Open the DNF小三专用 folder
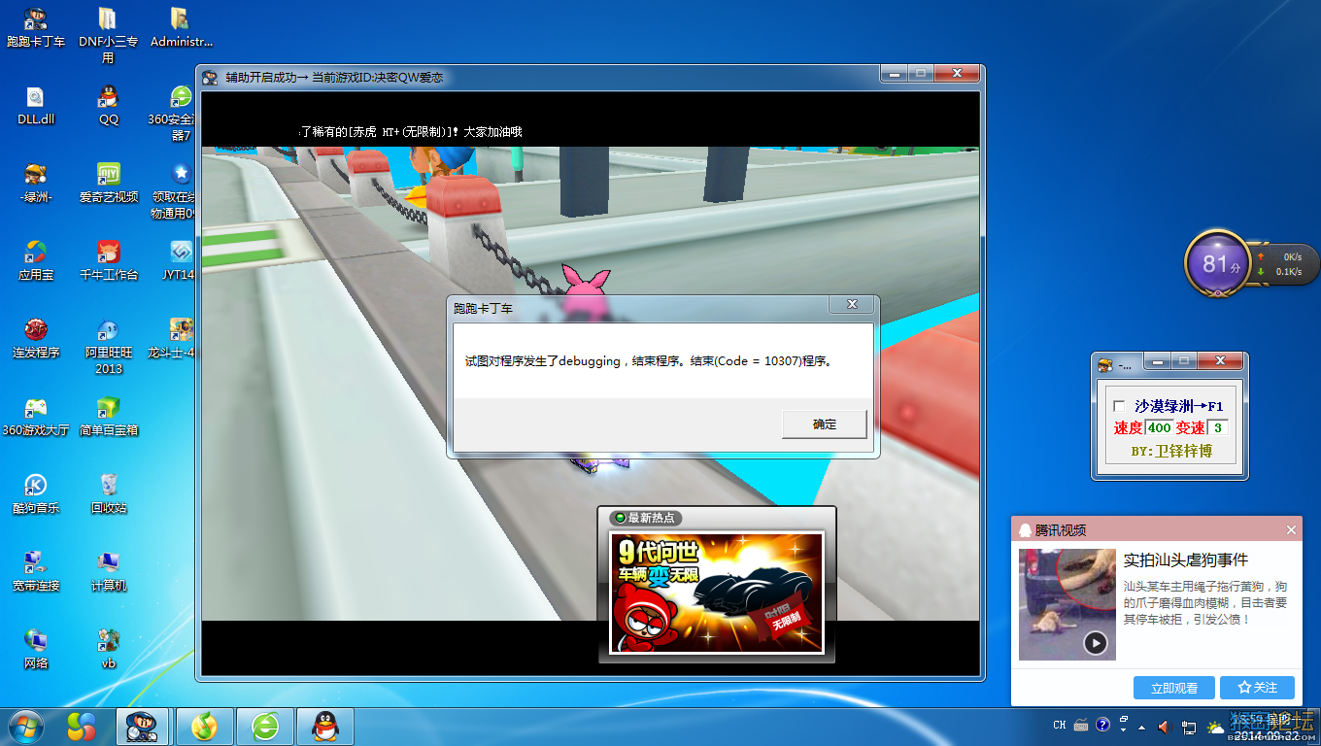 tap(108, 35)
